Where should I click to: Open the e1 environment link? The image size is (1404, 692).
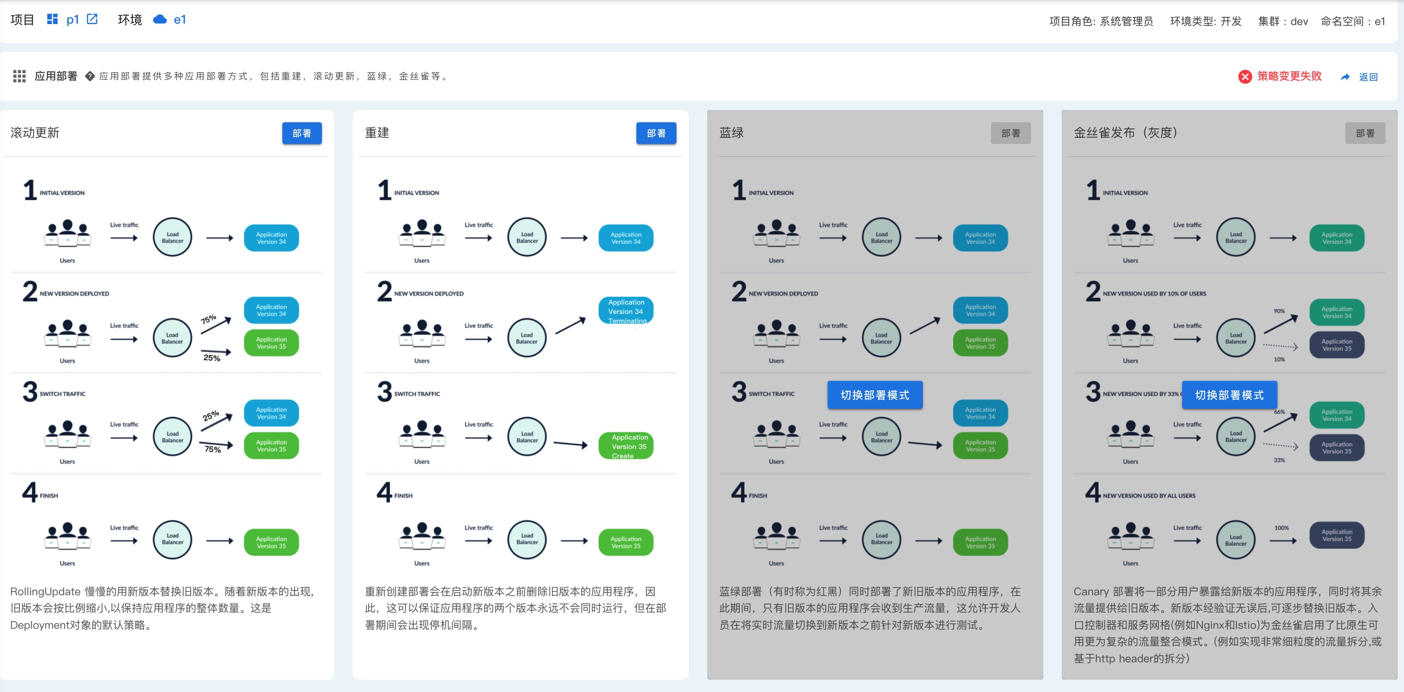pos(180,20)
